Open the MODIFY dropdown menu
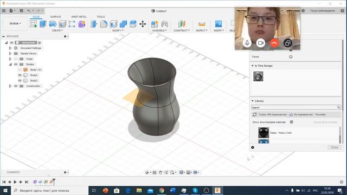Screen dimensions: 347x195 click(x=118, y=30)
